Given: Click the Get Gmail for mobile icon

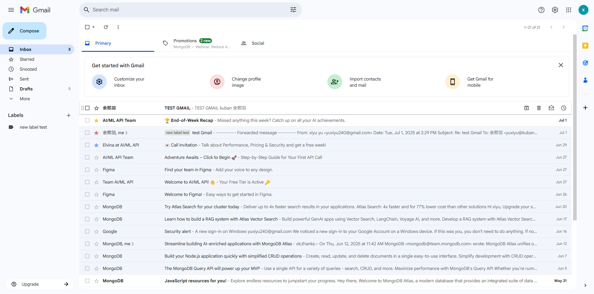Looking at the screenshot, I should click(453, 82).
